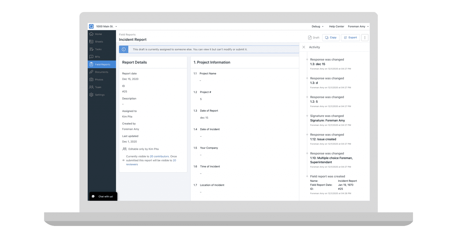
Task: Open Settings in the sidebar
Action: pos(102,95)
